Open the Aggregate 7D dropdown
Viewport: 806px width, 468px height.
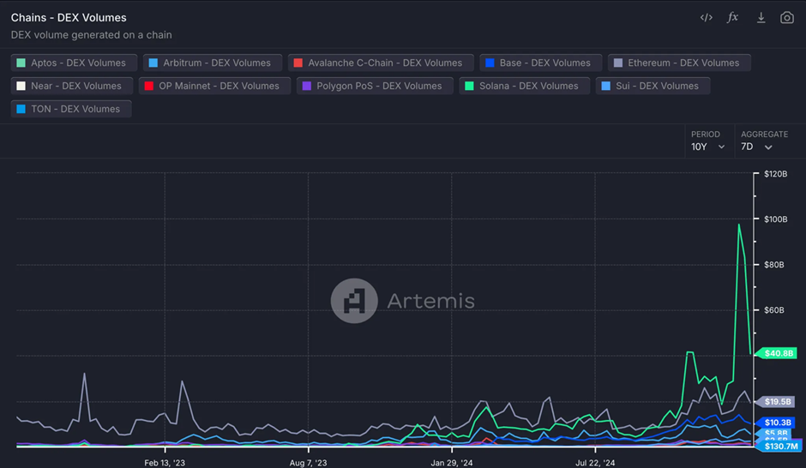pos(756,147)
